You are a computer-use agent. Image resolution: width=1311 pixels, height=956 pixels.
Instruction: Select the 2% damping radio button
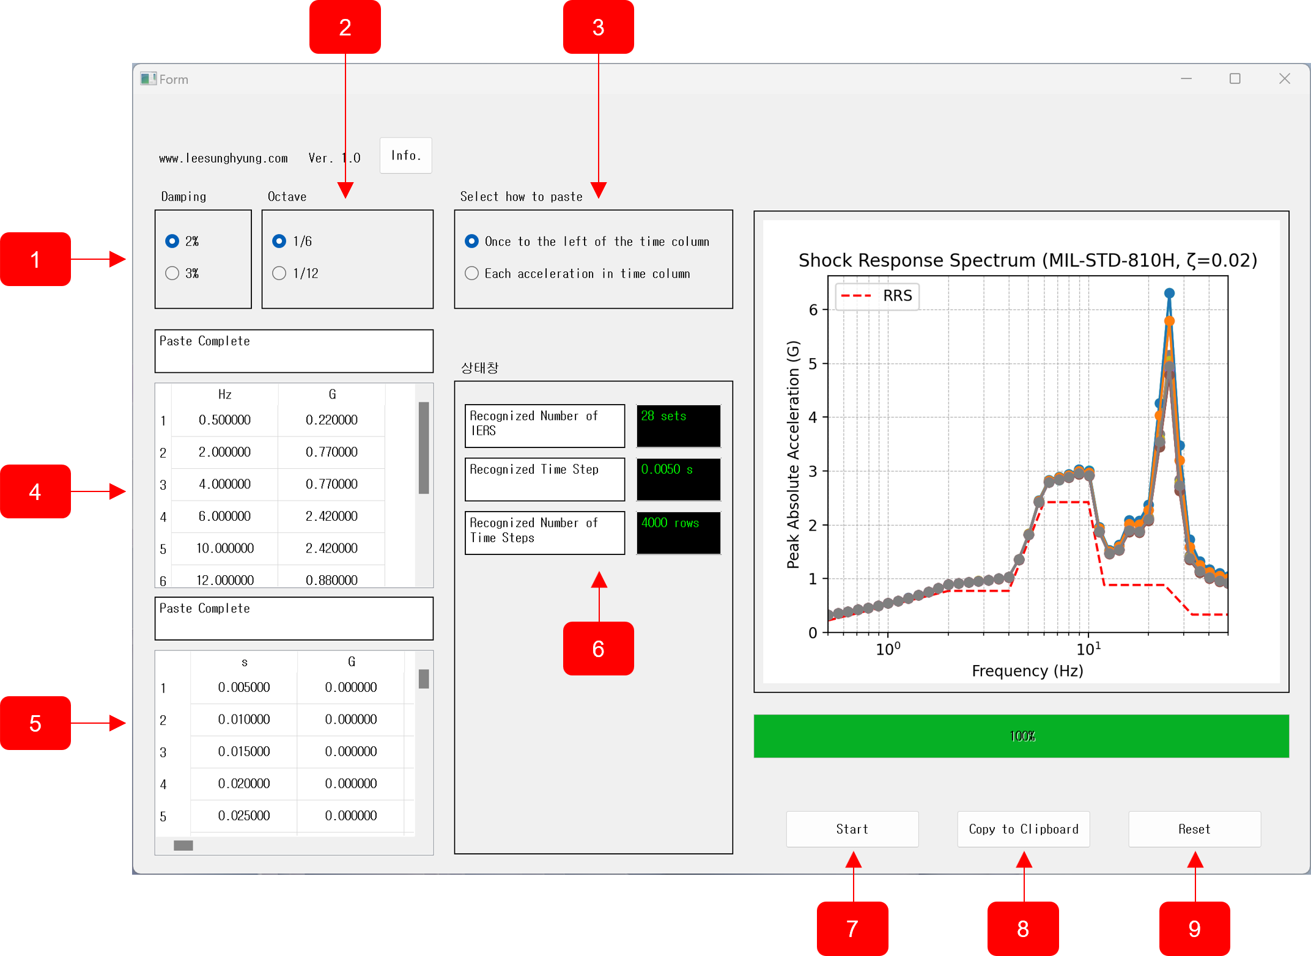pyautogui.click(x=172, y=241)
